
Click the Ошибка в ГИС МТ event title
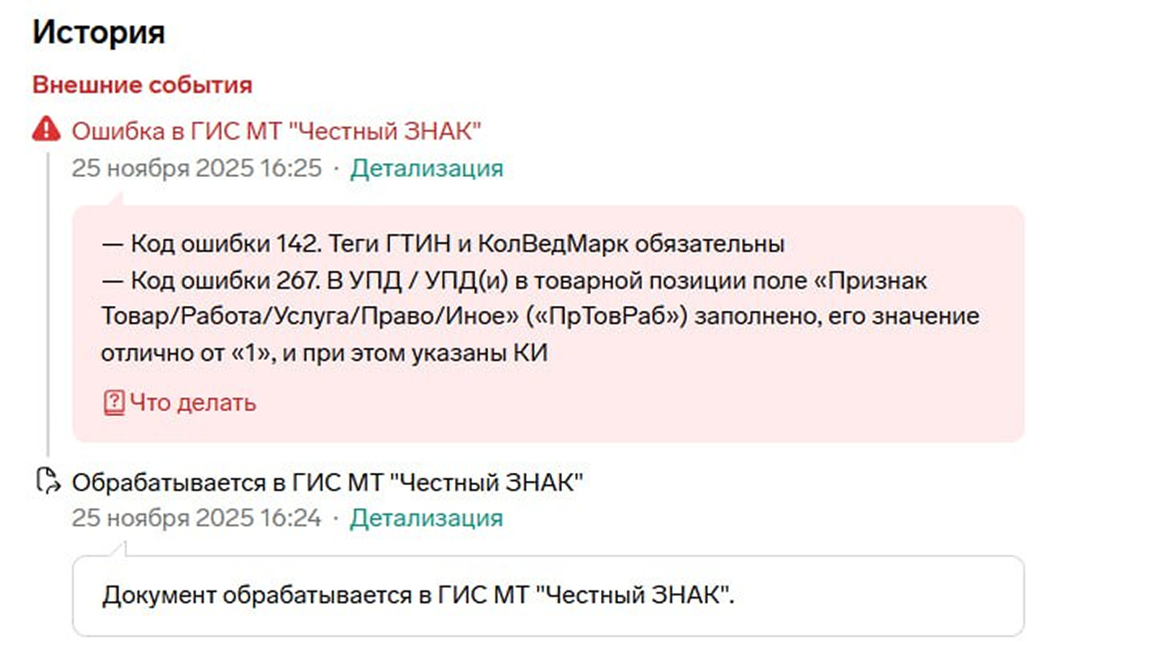[277, 130]
